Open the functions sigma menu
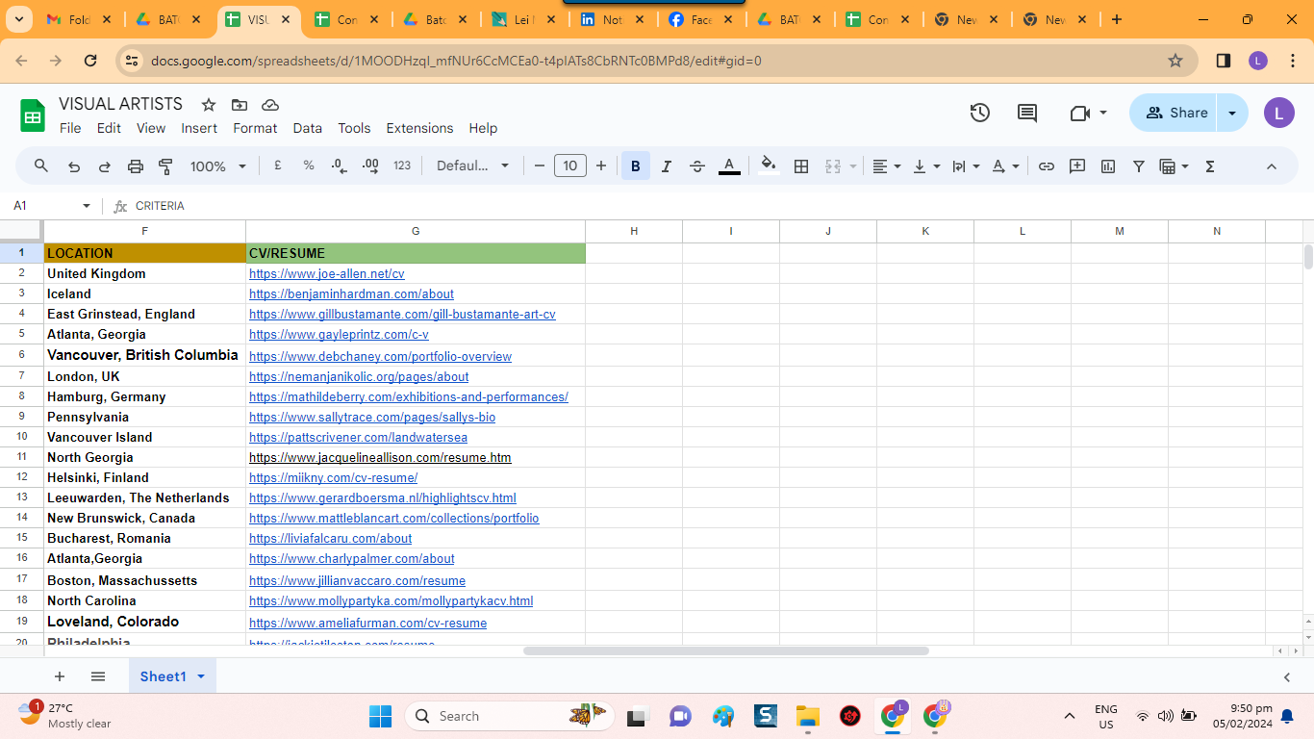 1210,166
